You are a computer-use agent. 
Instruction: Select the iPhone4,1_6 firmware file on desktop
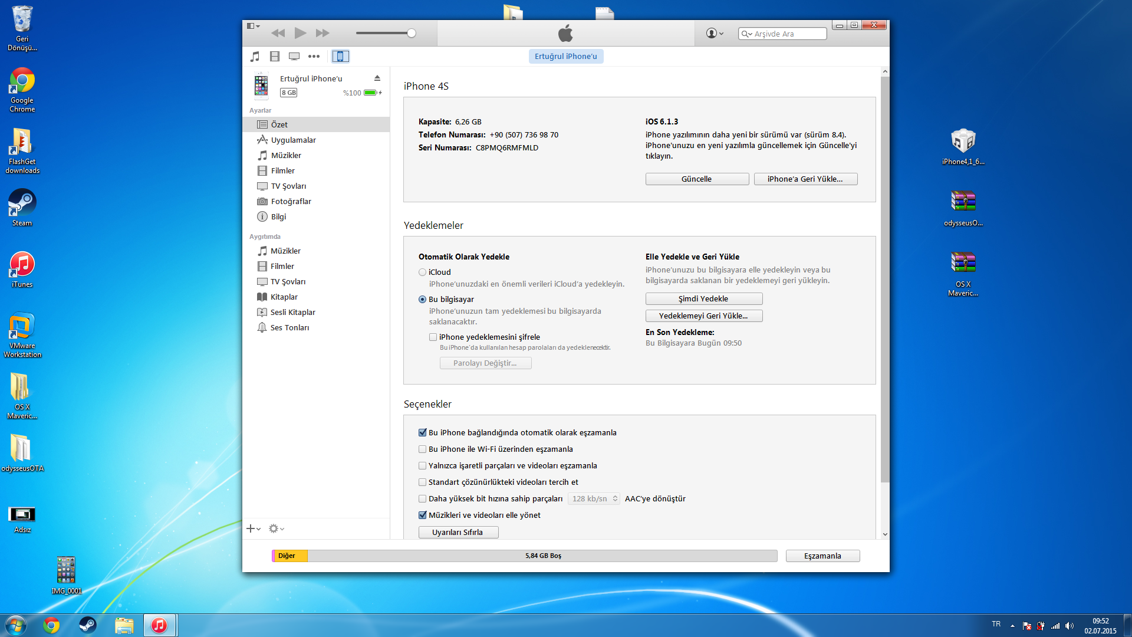click(963, 147)
